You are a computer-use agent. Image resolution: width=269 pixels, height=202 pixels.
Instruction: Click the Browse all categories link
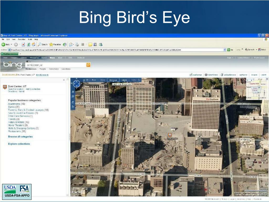click(x=20, y=137)
